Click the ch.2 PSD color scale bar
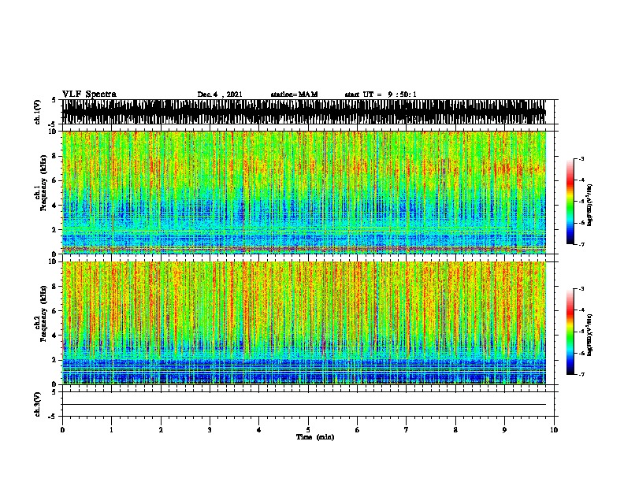The width and height of the screenshot is (624, 482). tap(570, 332)
